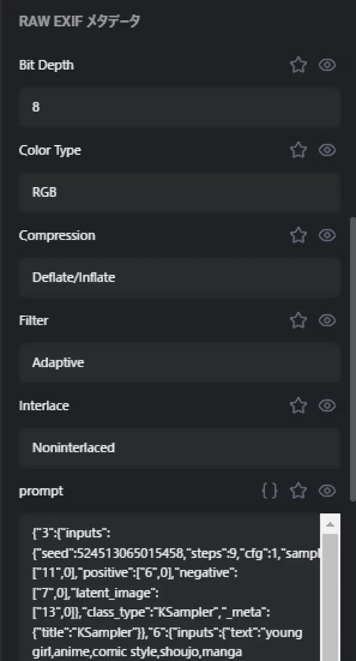Click the RGB value field
356x661 pixels.
point(179,192)
